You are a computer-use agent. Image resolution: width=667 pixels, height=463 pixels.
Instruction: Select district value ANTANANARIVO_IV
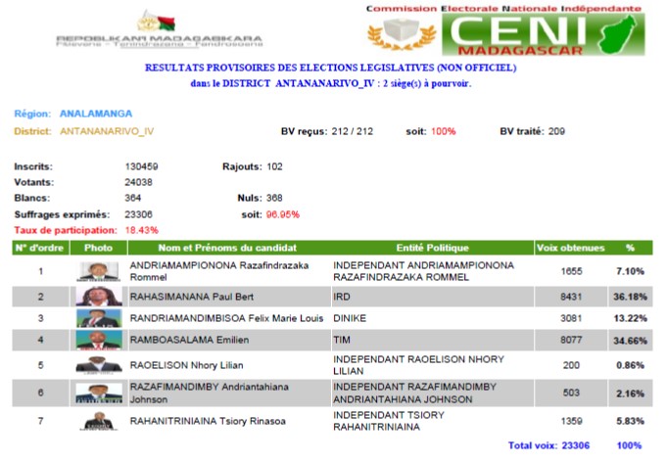pos(107,131)
